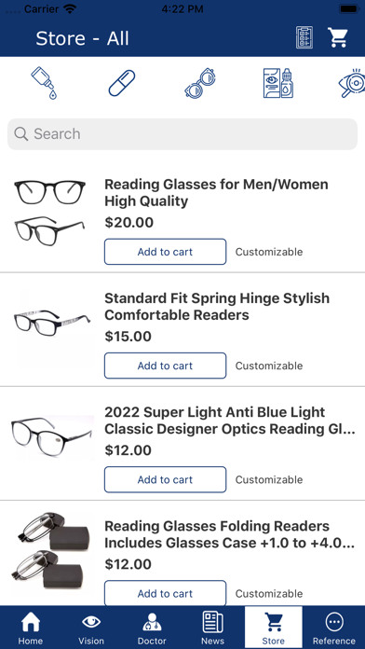Select the eye exam magnifier category icon
This screenshot has width=365, height=649.
(x=352, y=83)
